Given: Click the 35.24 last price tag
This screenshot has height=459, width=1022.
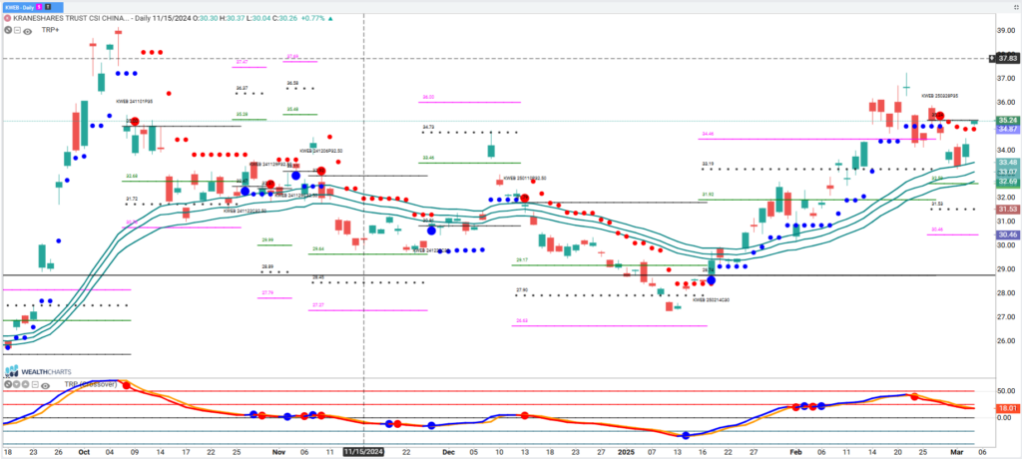Looking at the screenshot, I should (x=1008, y=121).
